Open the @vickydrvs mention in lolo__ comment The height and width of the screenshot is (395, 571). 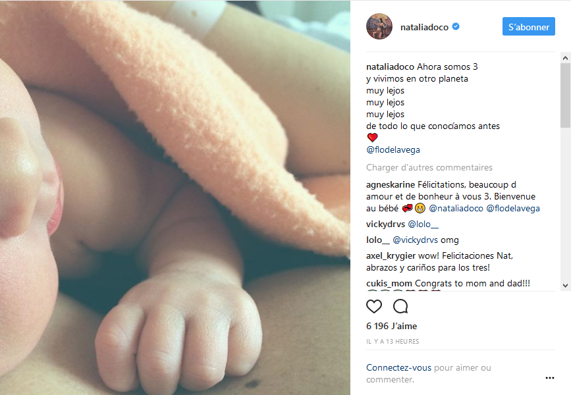point(415,240)
